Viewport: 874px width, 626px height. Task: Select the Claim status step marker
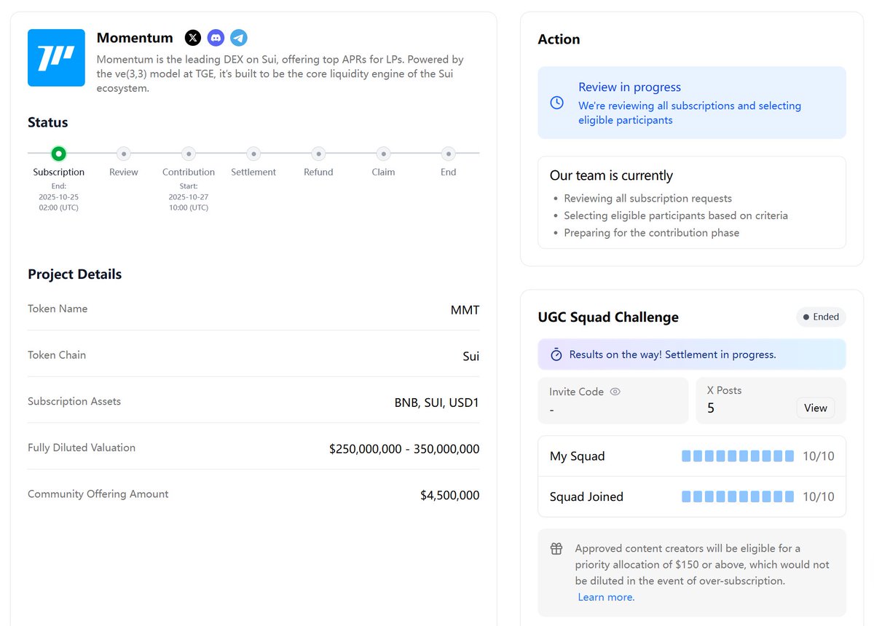coord(383,154)
